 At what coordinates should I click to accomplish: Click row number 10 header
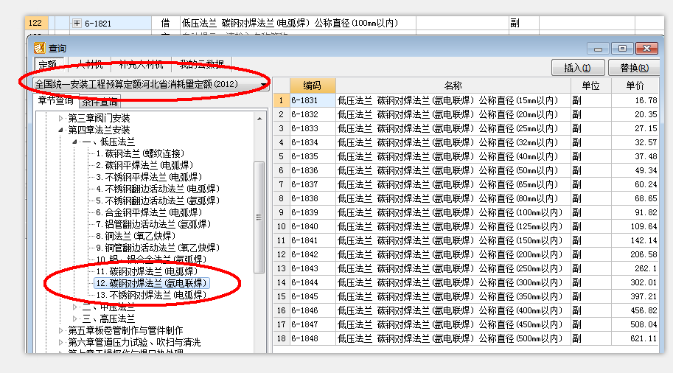pos(281,226)
